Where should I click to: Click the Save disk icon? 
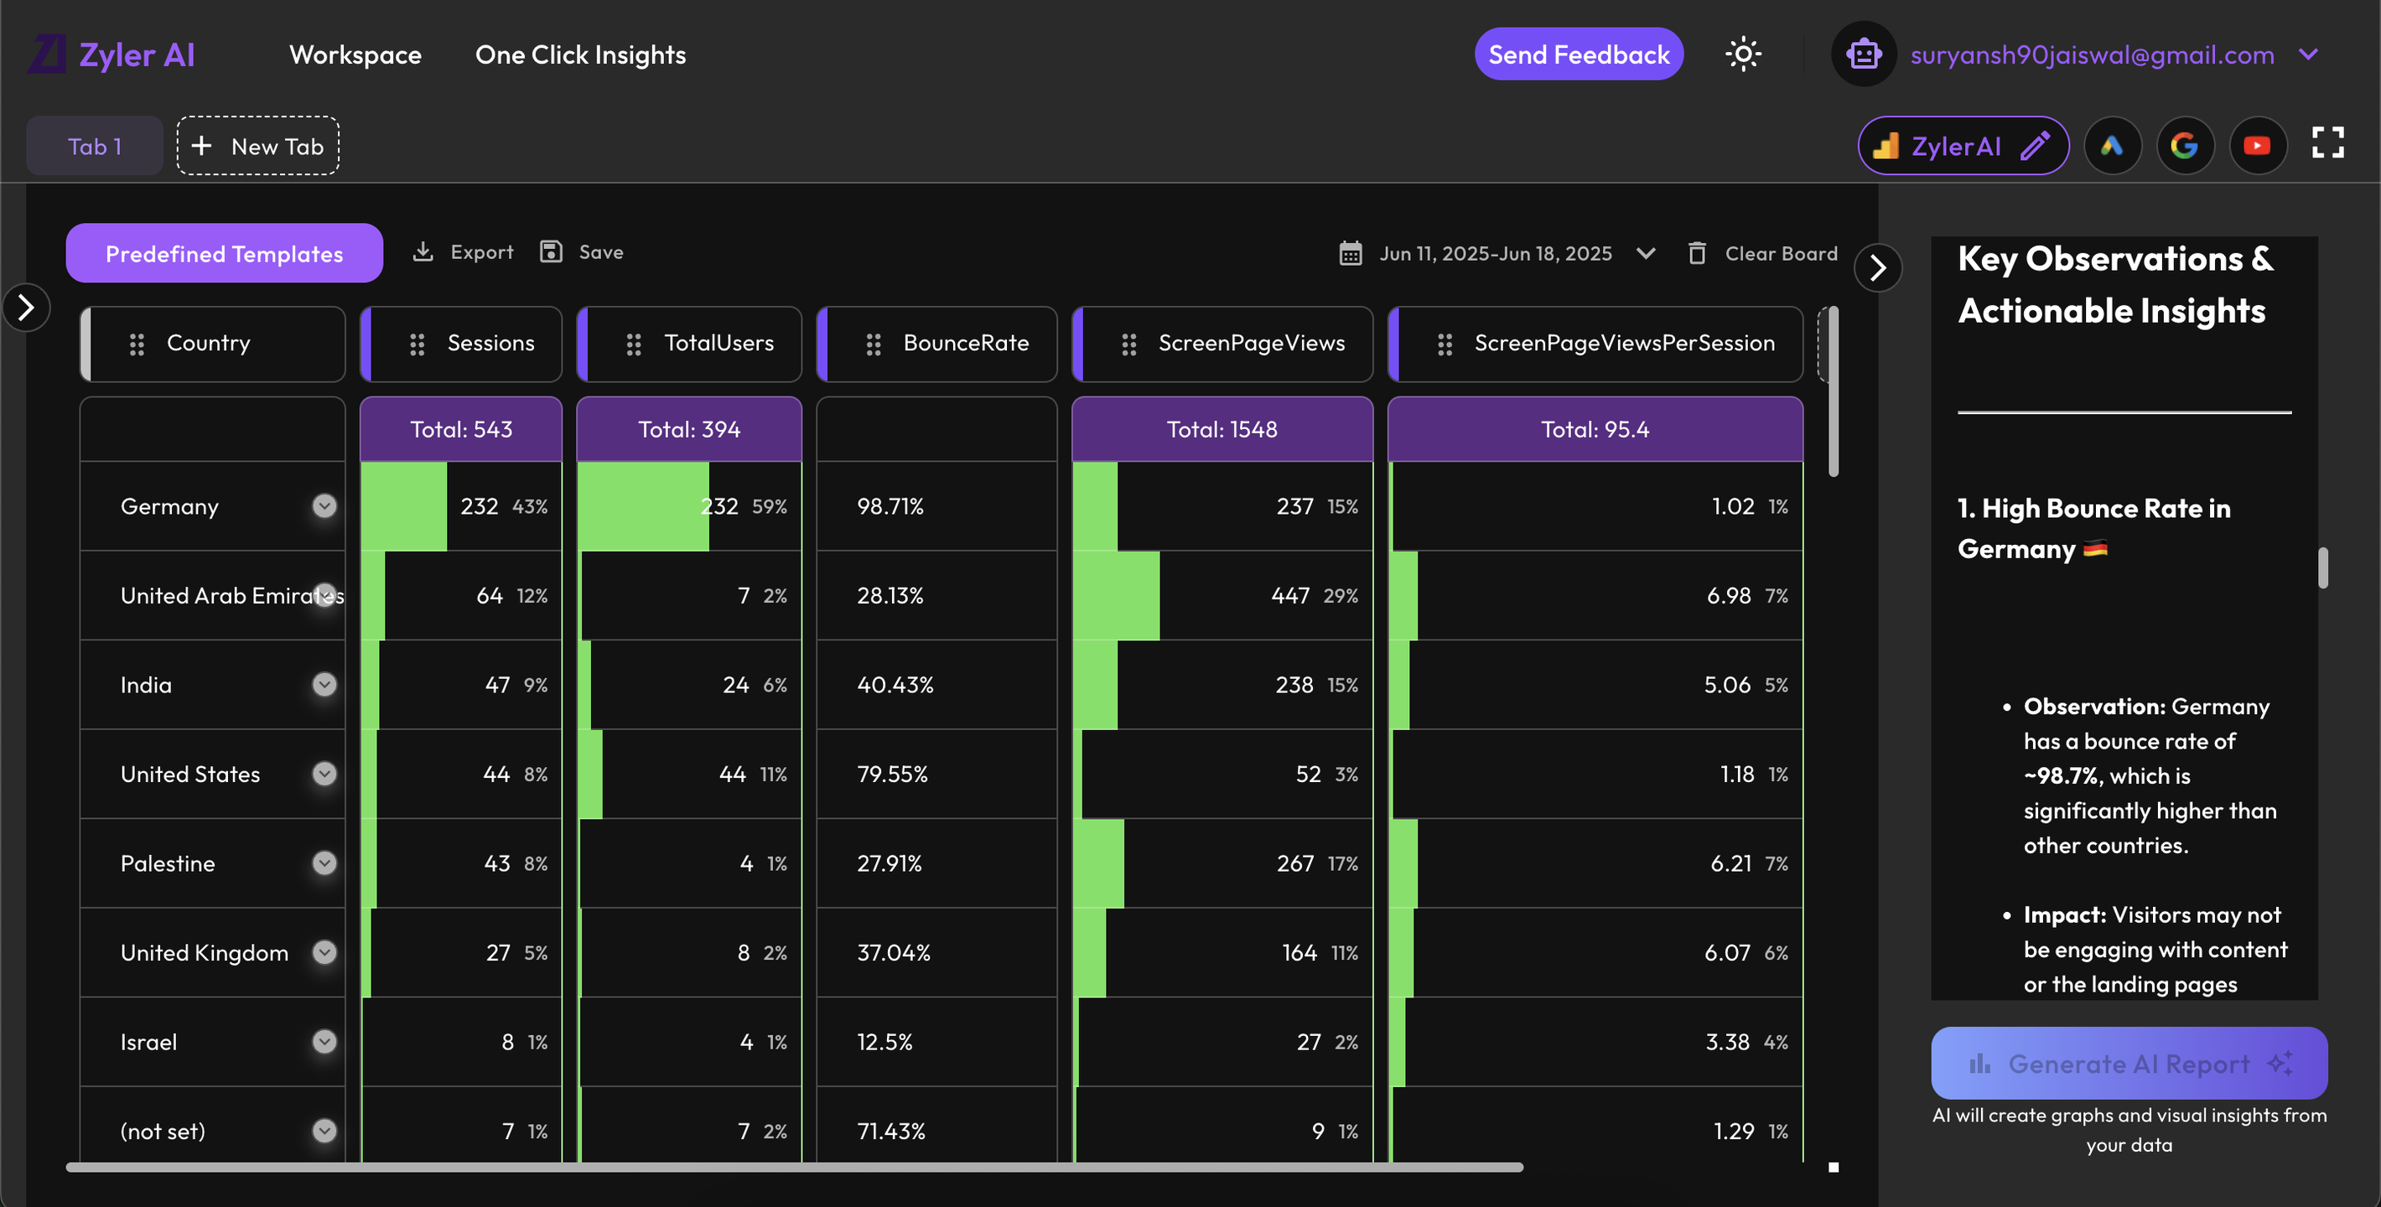[551, 252]
